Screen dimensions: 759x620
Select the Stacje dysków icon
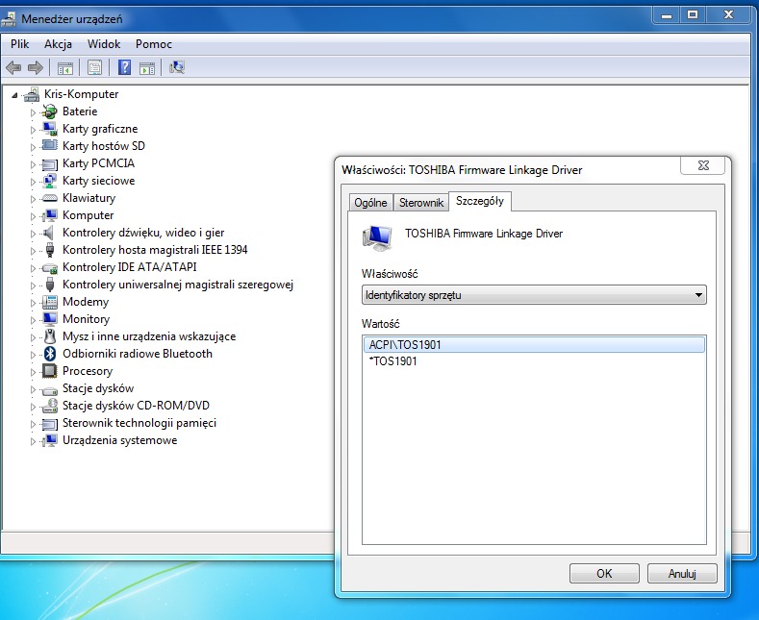[49, 389]
